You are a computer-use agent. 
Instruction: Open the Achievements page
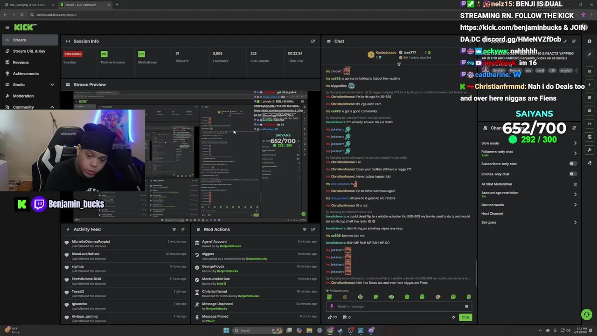point(30,74)
